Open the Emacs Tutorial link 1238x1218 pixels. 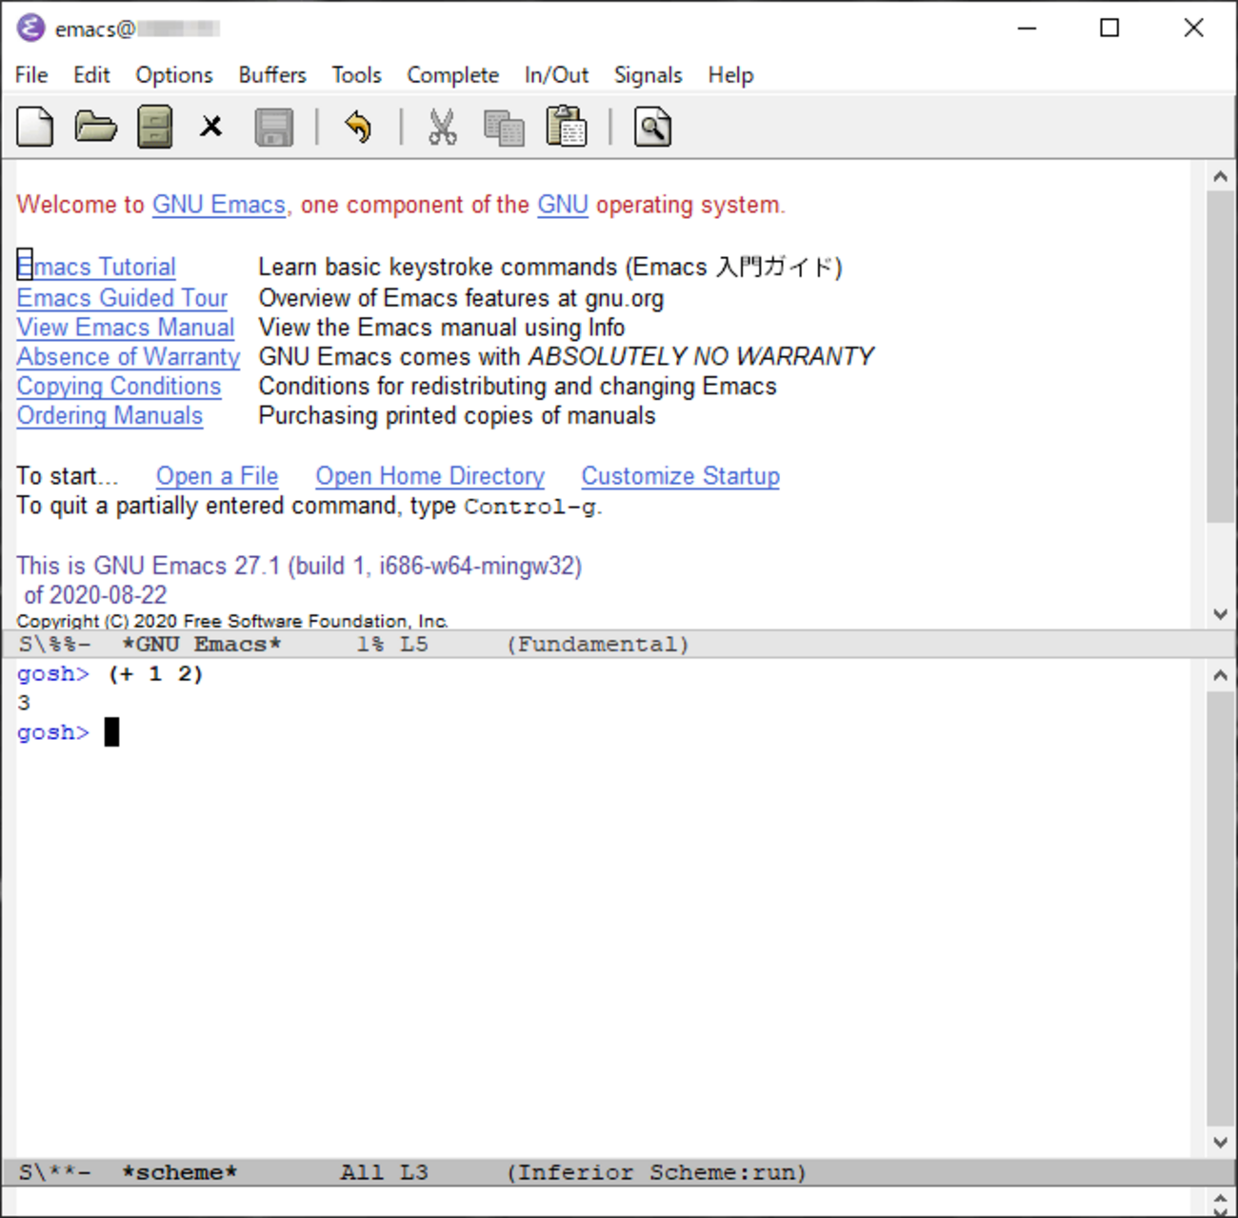(96, 267)
